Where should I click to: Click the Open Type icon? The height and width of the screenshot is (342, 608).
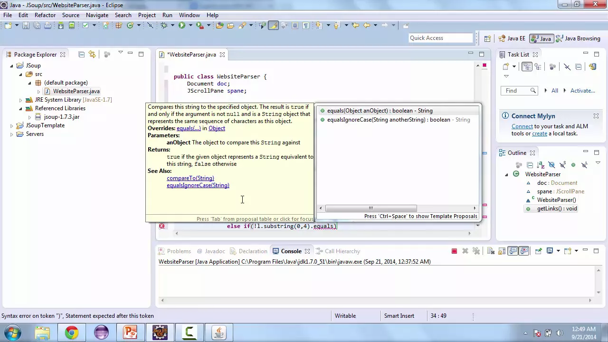pyautogui.click(x=219, y=25)
